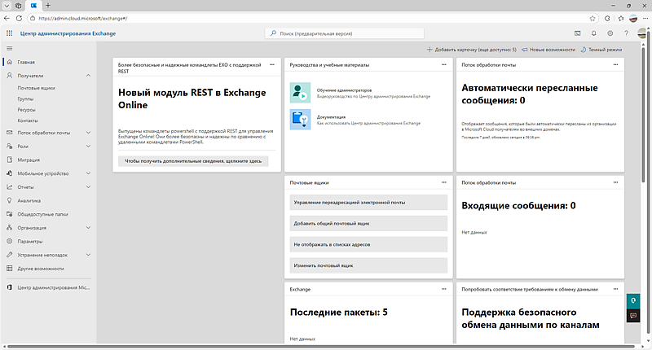Screen dimensions: 652x350
Task: Open help question mark icon
Action: (x=626, y=33)
